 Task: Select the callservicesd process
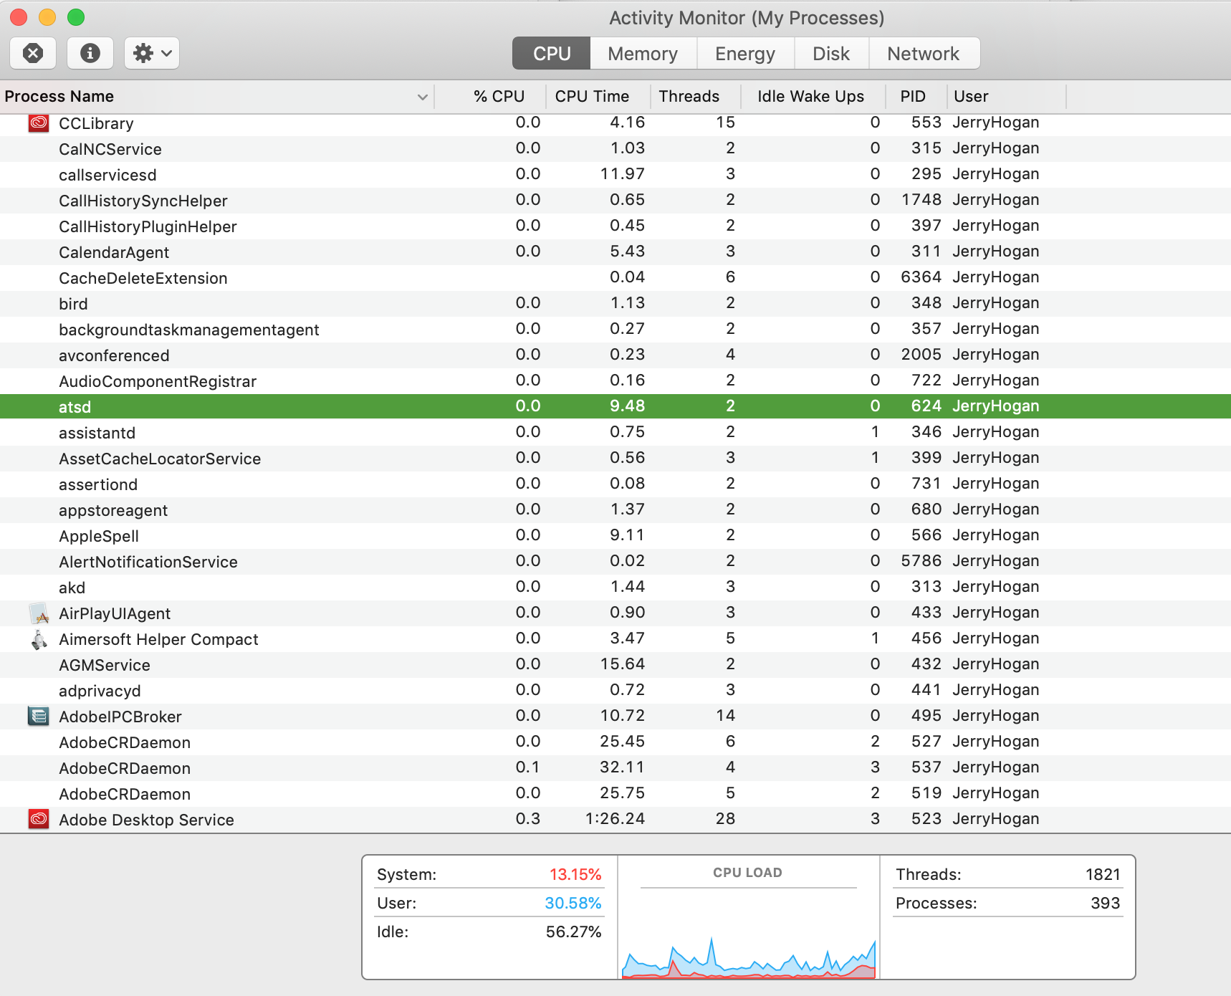pos(615,175)
